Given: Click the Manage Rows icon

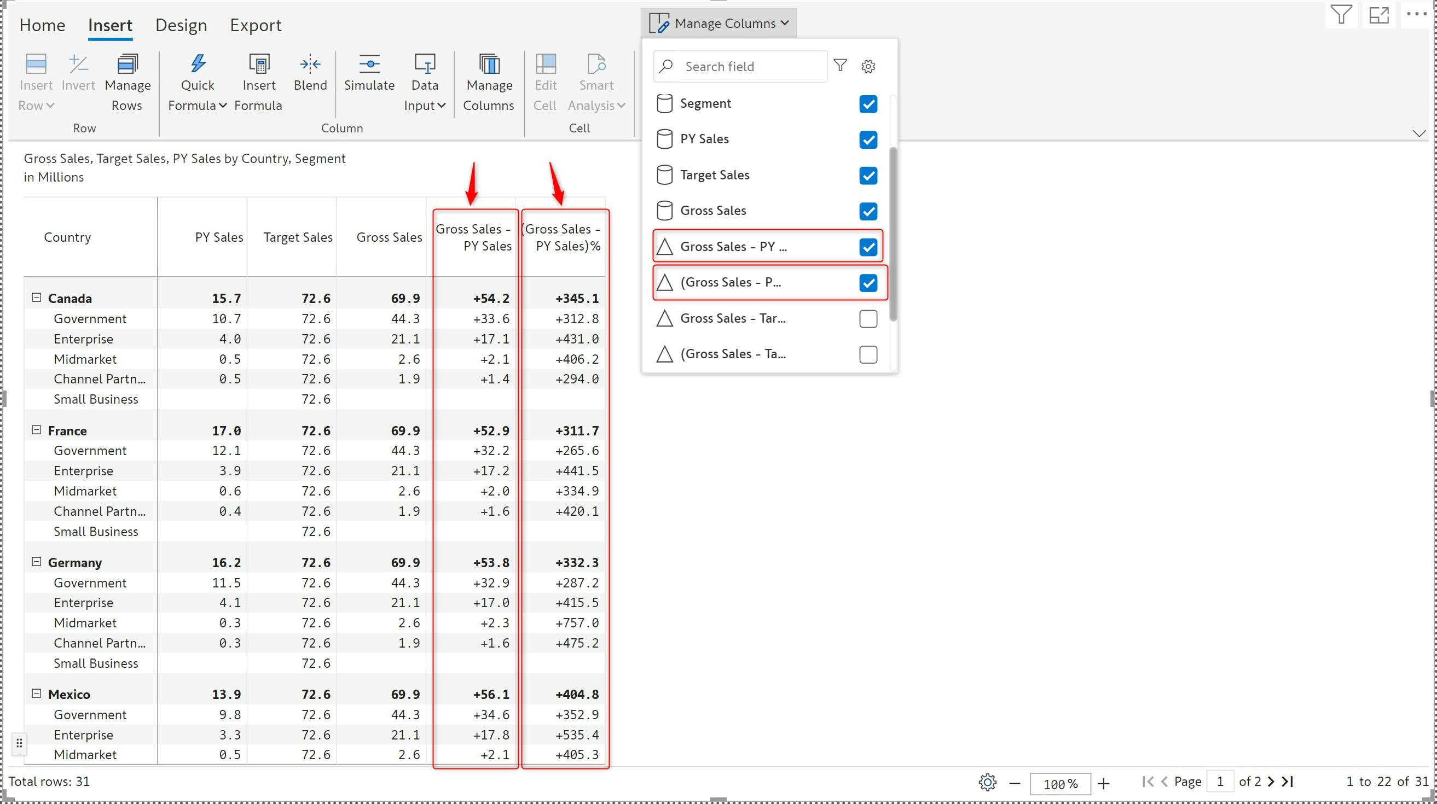Looking at the screenshot, I should pos(127,65).
